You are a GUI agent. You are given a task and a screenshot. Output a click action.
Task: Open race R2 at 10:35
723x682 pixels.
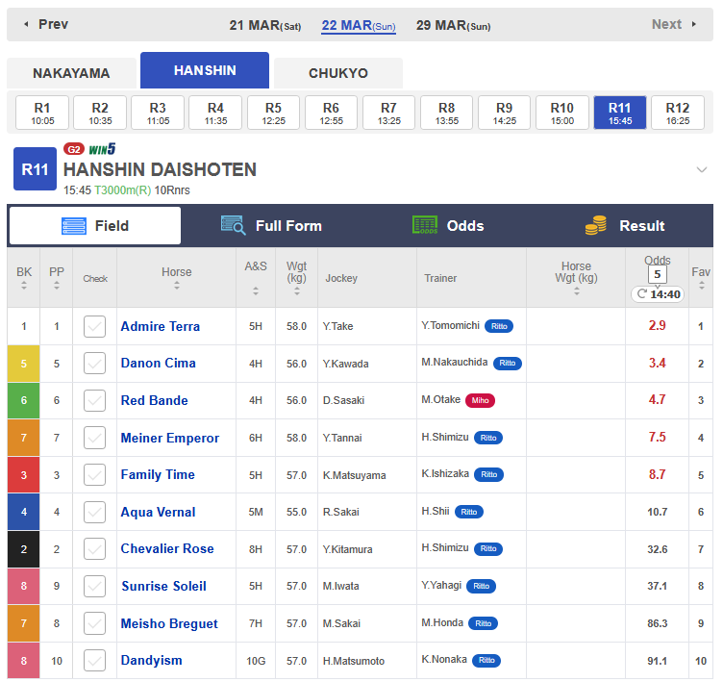(x=100, y=113)
